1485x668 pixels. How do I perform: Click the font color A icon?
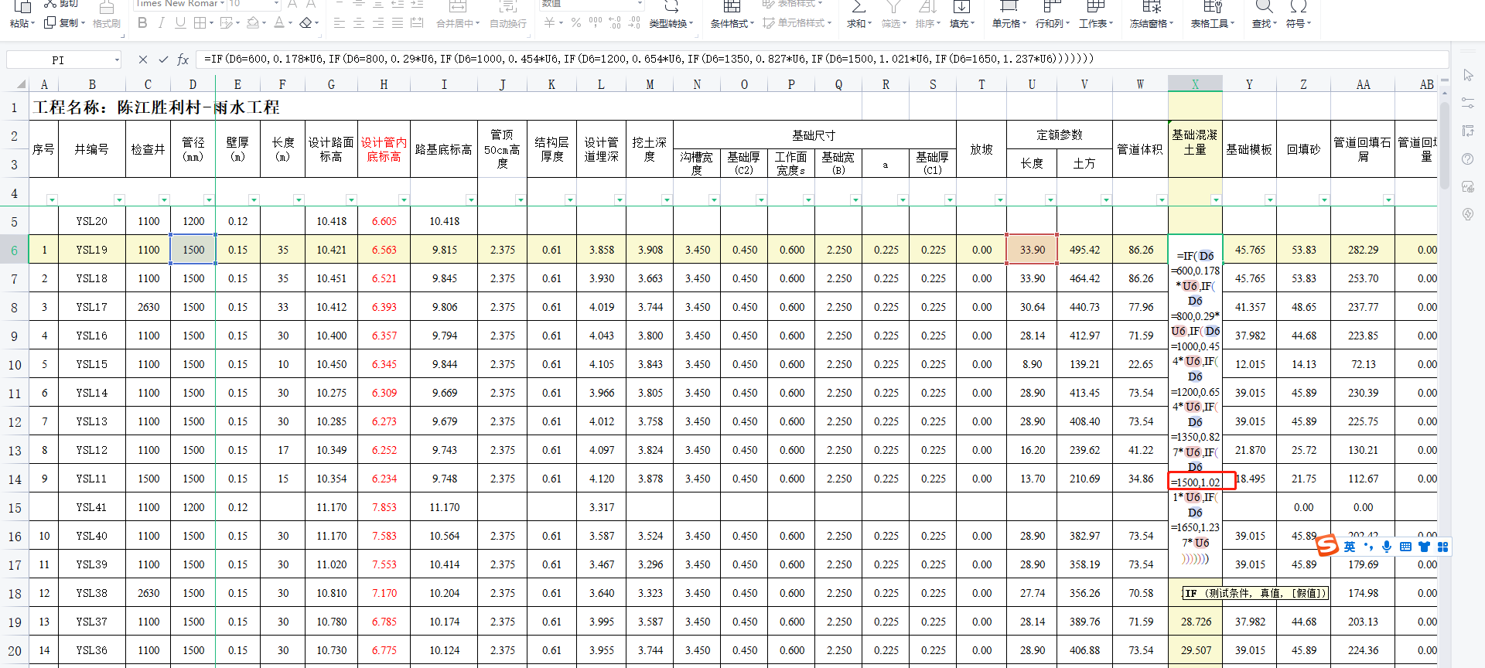pos(279,23)
